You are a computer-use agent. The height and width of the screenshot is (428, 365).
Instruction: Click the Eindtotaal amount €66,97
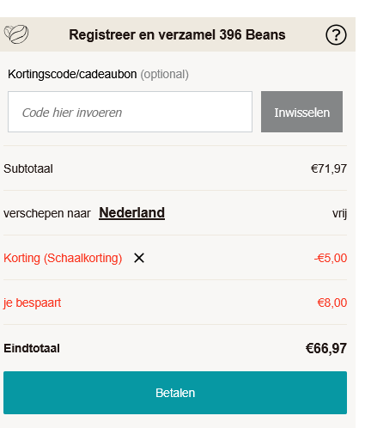tap(326, 348)
